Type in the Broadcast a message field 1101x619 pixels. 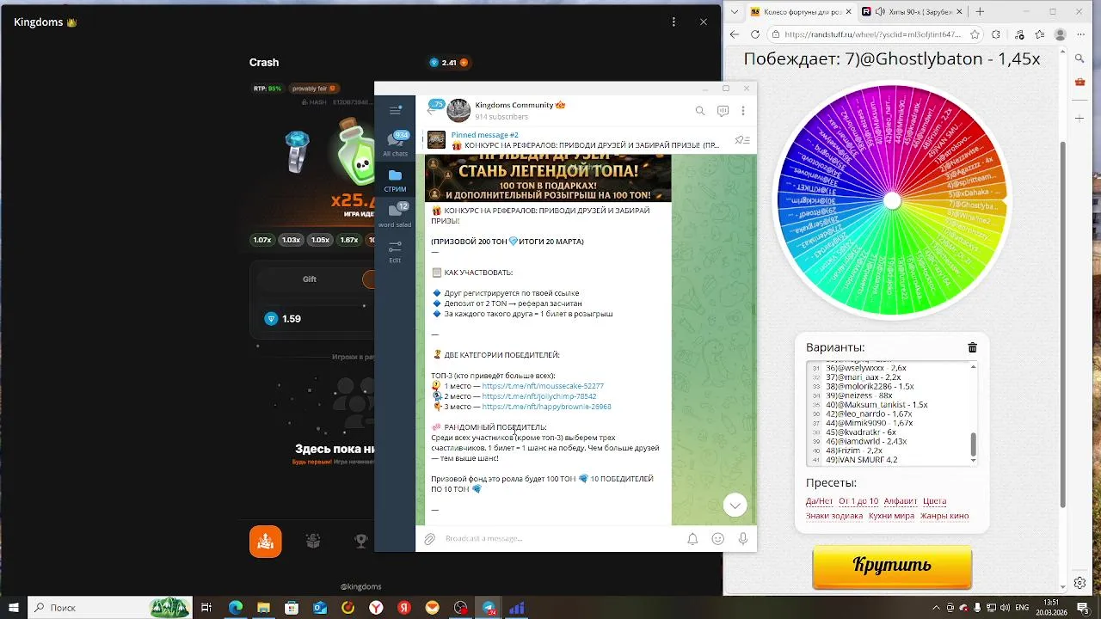pos(559,539)
